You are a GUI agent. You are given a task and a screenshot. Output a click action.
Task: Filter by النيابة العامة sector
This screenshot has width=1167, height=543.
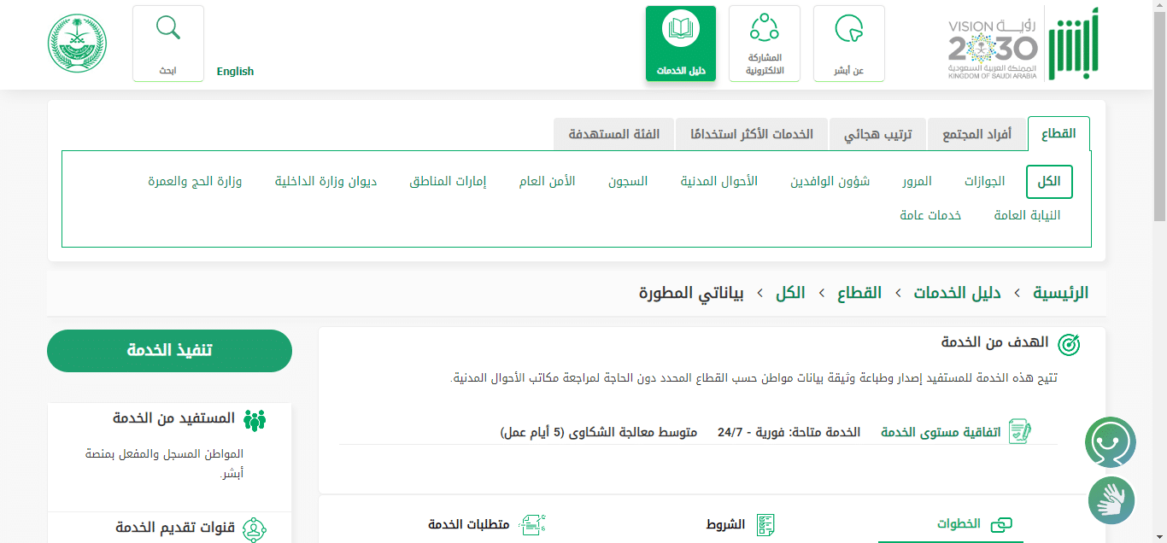click(x=1027, y=215)
